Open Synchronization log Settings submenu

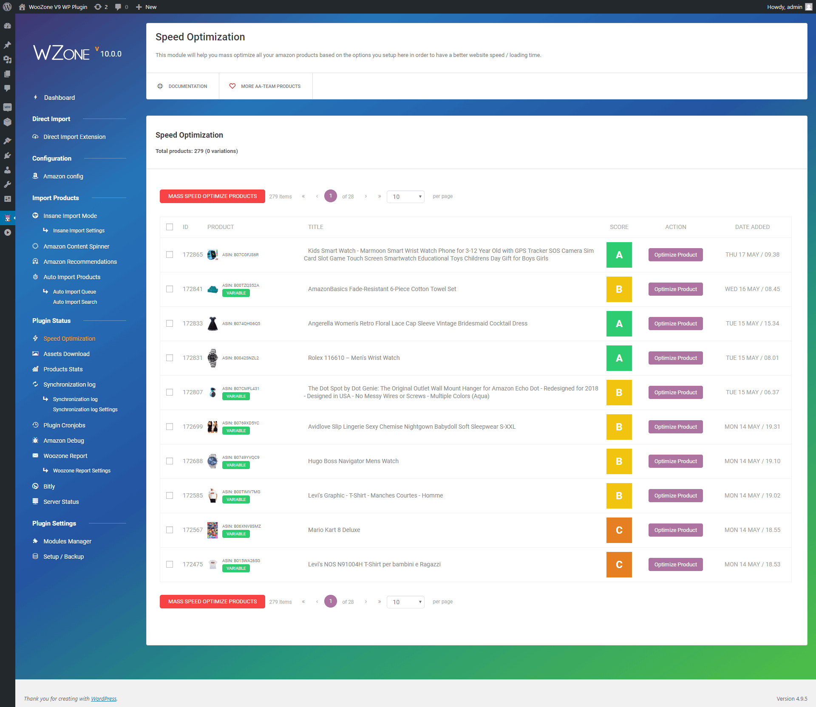click(85, 410)
